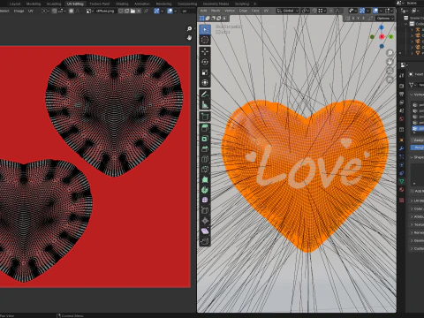This screenshot has height=318, width=424.
Task: Select the Shear tool
Action: point(205,231)
